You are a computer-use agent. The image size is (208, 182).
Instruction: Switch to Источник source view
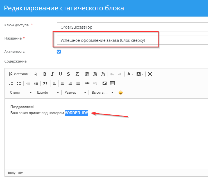pyautogui.click(x=19, y=74)
